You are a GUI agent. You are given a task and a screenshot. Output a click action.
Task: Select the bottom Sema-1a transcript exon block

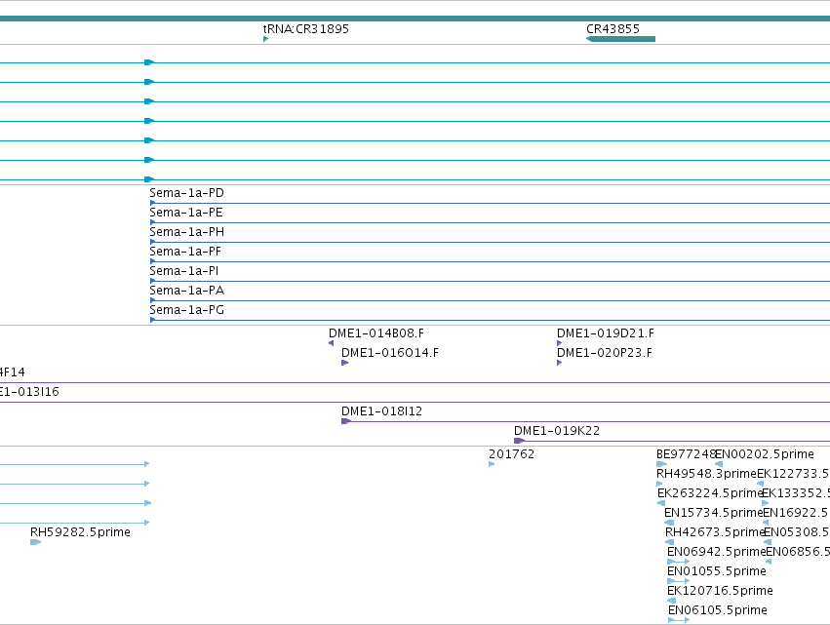(x=149, y=179)
